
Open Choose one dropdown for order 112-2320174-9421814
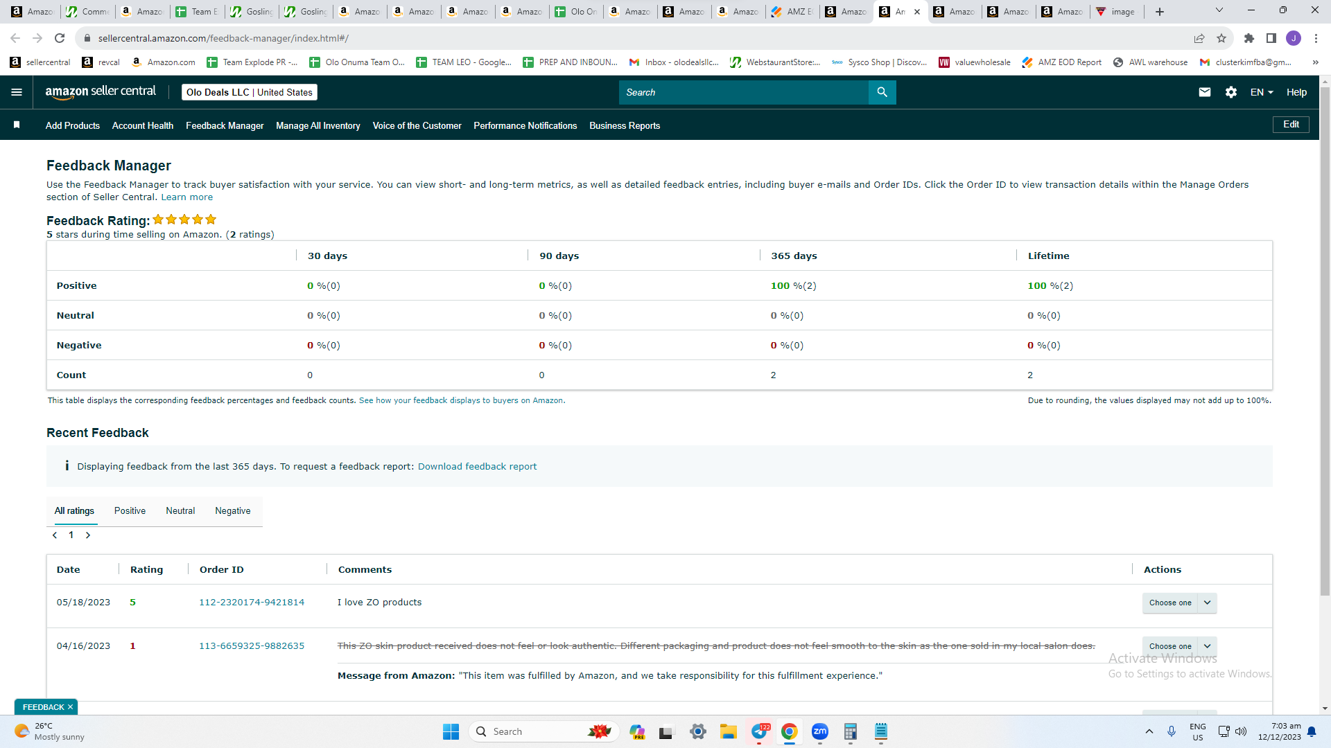tap(1179, 603)
